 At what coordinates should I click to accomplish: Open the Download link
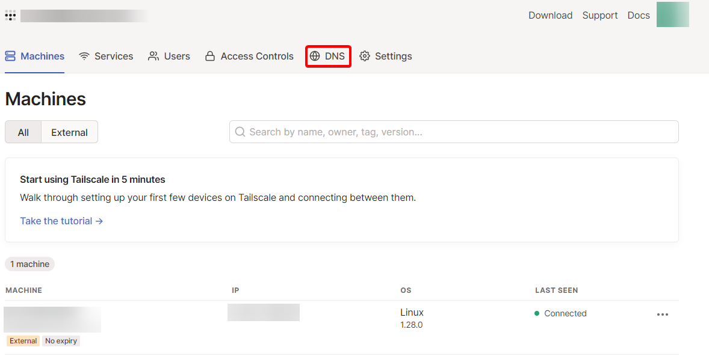point(550,15)
